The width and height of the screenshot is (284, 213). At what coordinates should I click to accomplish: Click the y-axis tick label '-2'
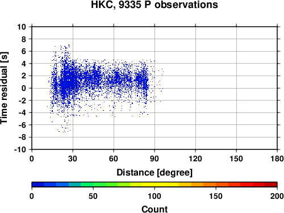pos(22,101)
